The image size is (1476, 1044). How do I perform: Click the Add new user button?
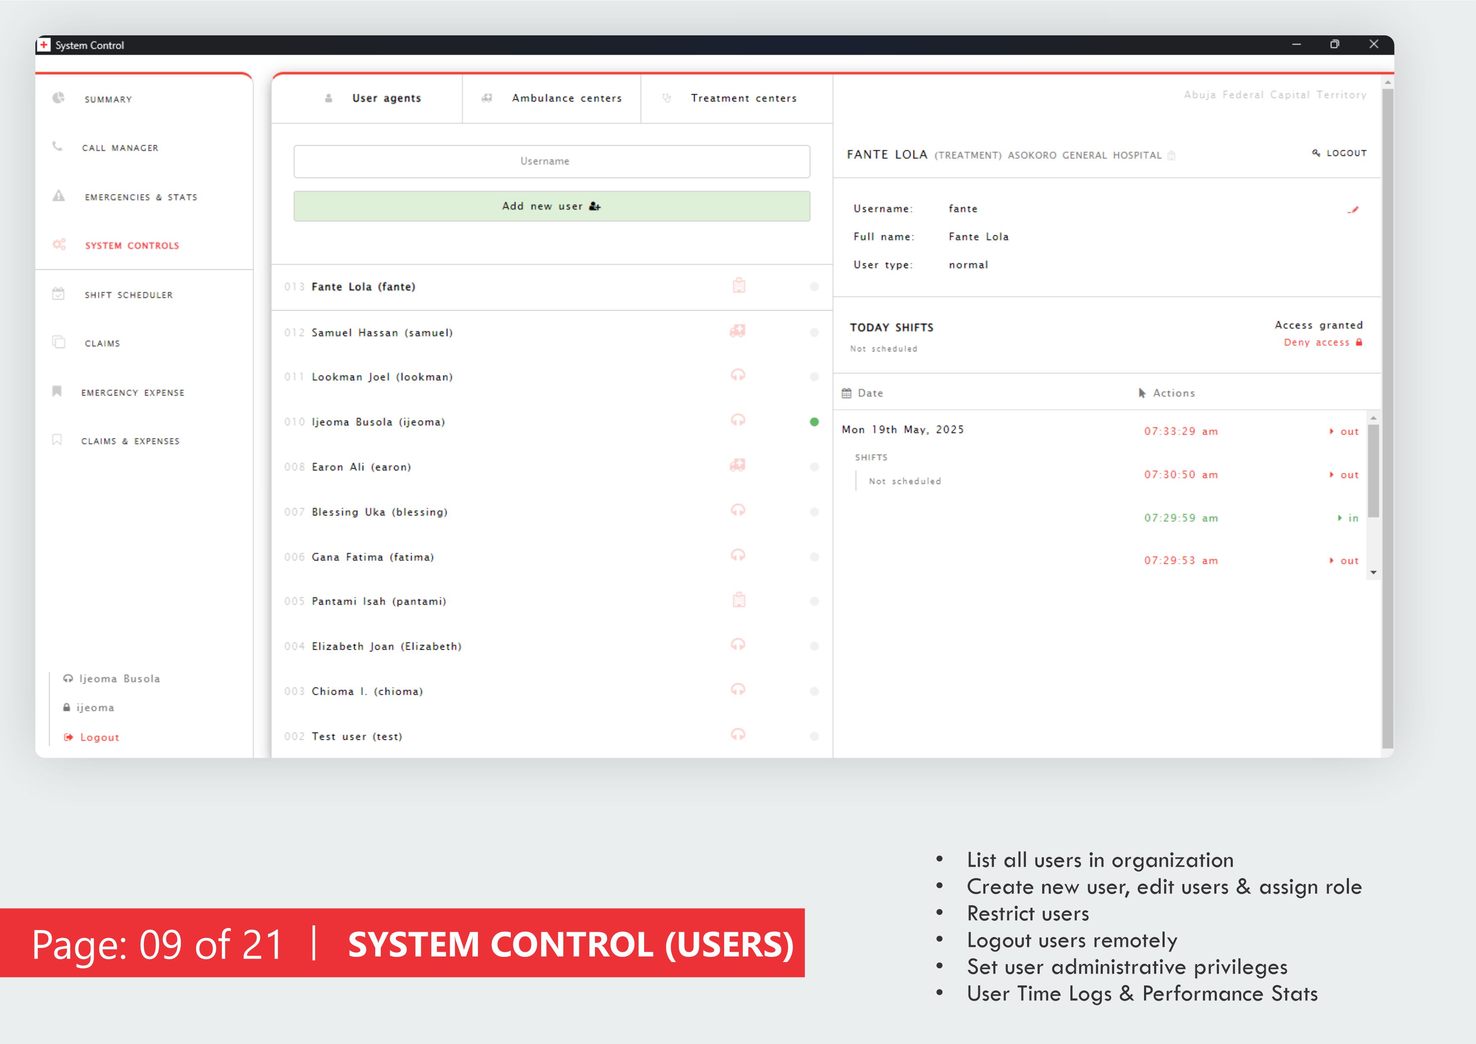pyautogui.click(x=552, y=206)
